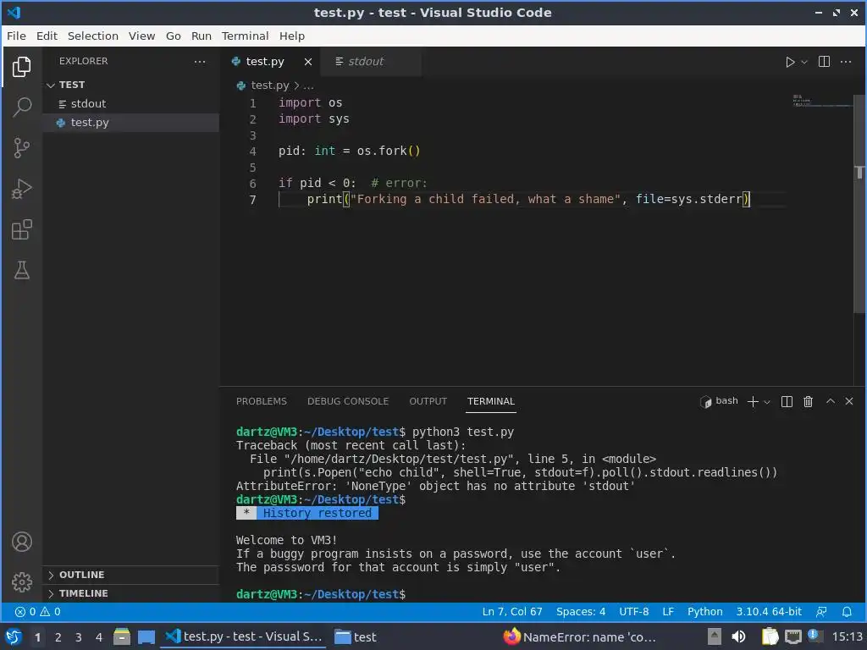Open launch profile dropdown beside plus

[x=767, y=402]
